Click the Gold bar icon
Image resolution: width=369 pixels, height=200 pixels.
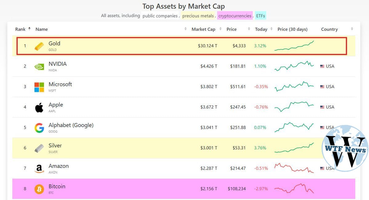(39, 46)
